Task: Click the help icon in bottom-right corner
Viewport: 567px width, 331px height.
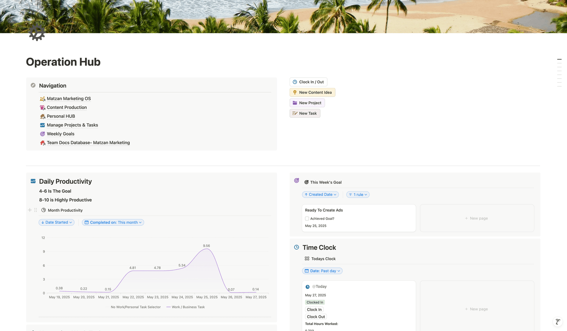Action: coord(558,322)
